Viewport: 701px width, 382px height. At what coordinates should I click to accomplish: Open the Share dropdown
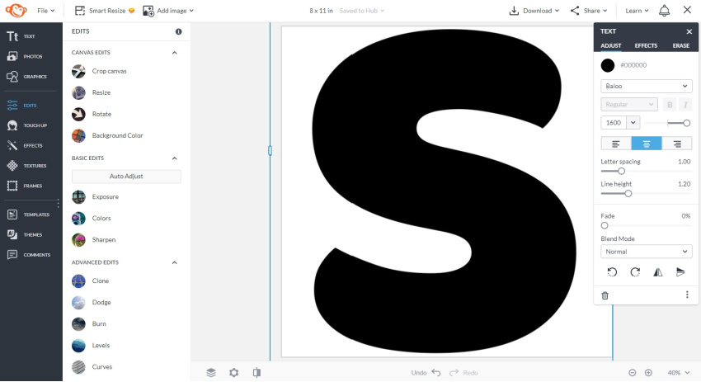tap(589, 10)
